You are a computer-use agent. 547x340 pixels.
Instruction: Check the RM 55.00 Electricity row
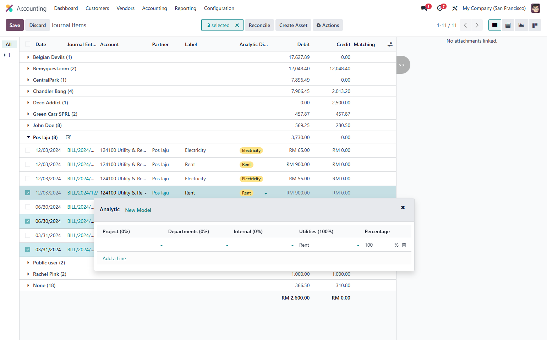28,179
